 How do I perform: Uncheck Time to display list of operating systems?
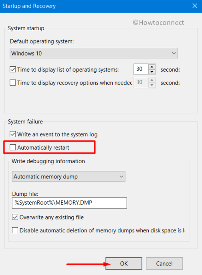tap(13, 70)
